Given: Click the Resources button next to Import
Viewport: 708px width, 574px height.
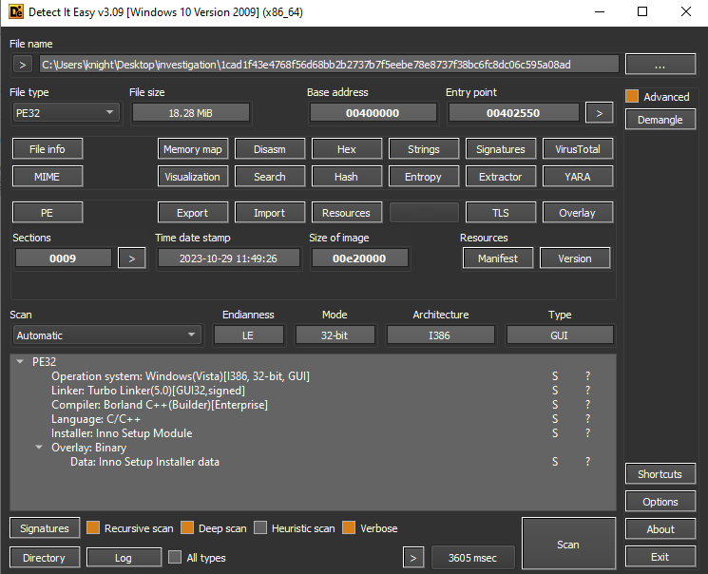Looking at the screenshot, I should click(x=346, y=212).
